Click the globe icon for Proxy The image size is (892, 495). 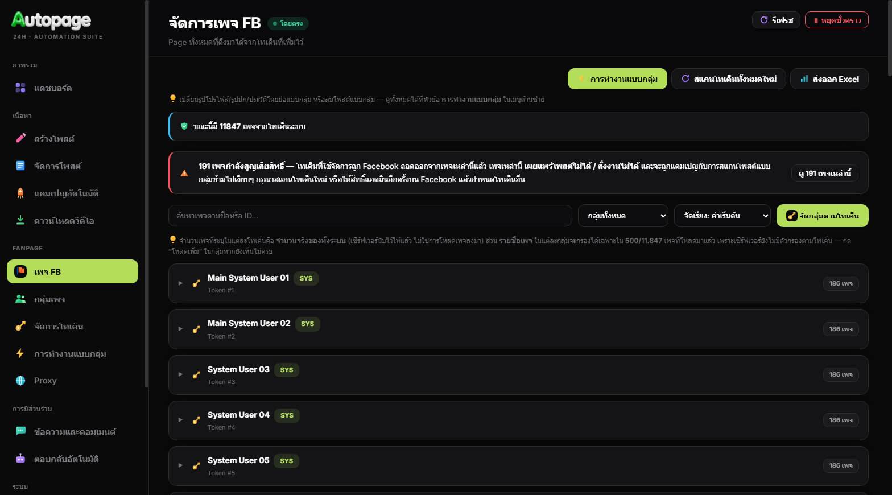[20, 381]
